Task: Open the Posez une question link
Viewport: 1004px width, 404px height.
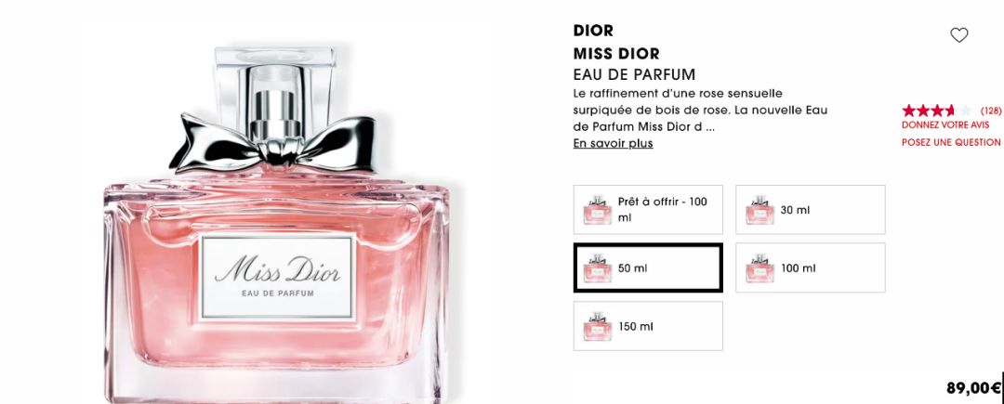Action: (x=951, y=142)
